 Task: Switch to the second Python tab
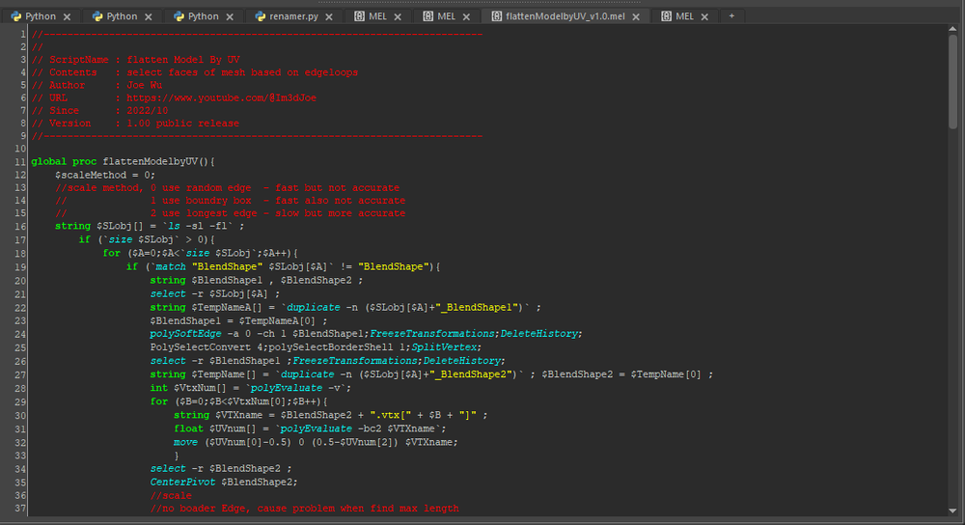pyautogui.click(x=122, y=16)
